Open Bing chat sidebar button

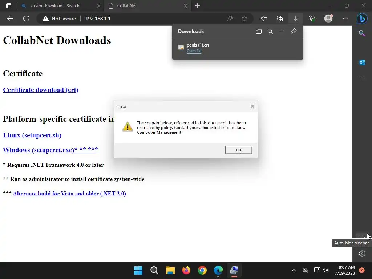pos(362,19)
